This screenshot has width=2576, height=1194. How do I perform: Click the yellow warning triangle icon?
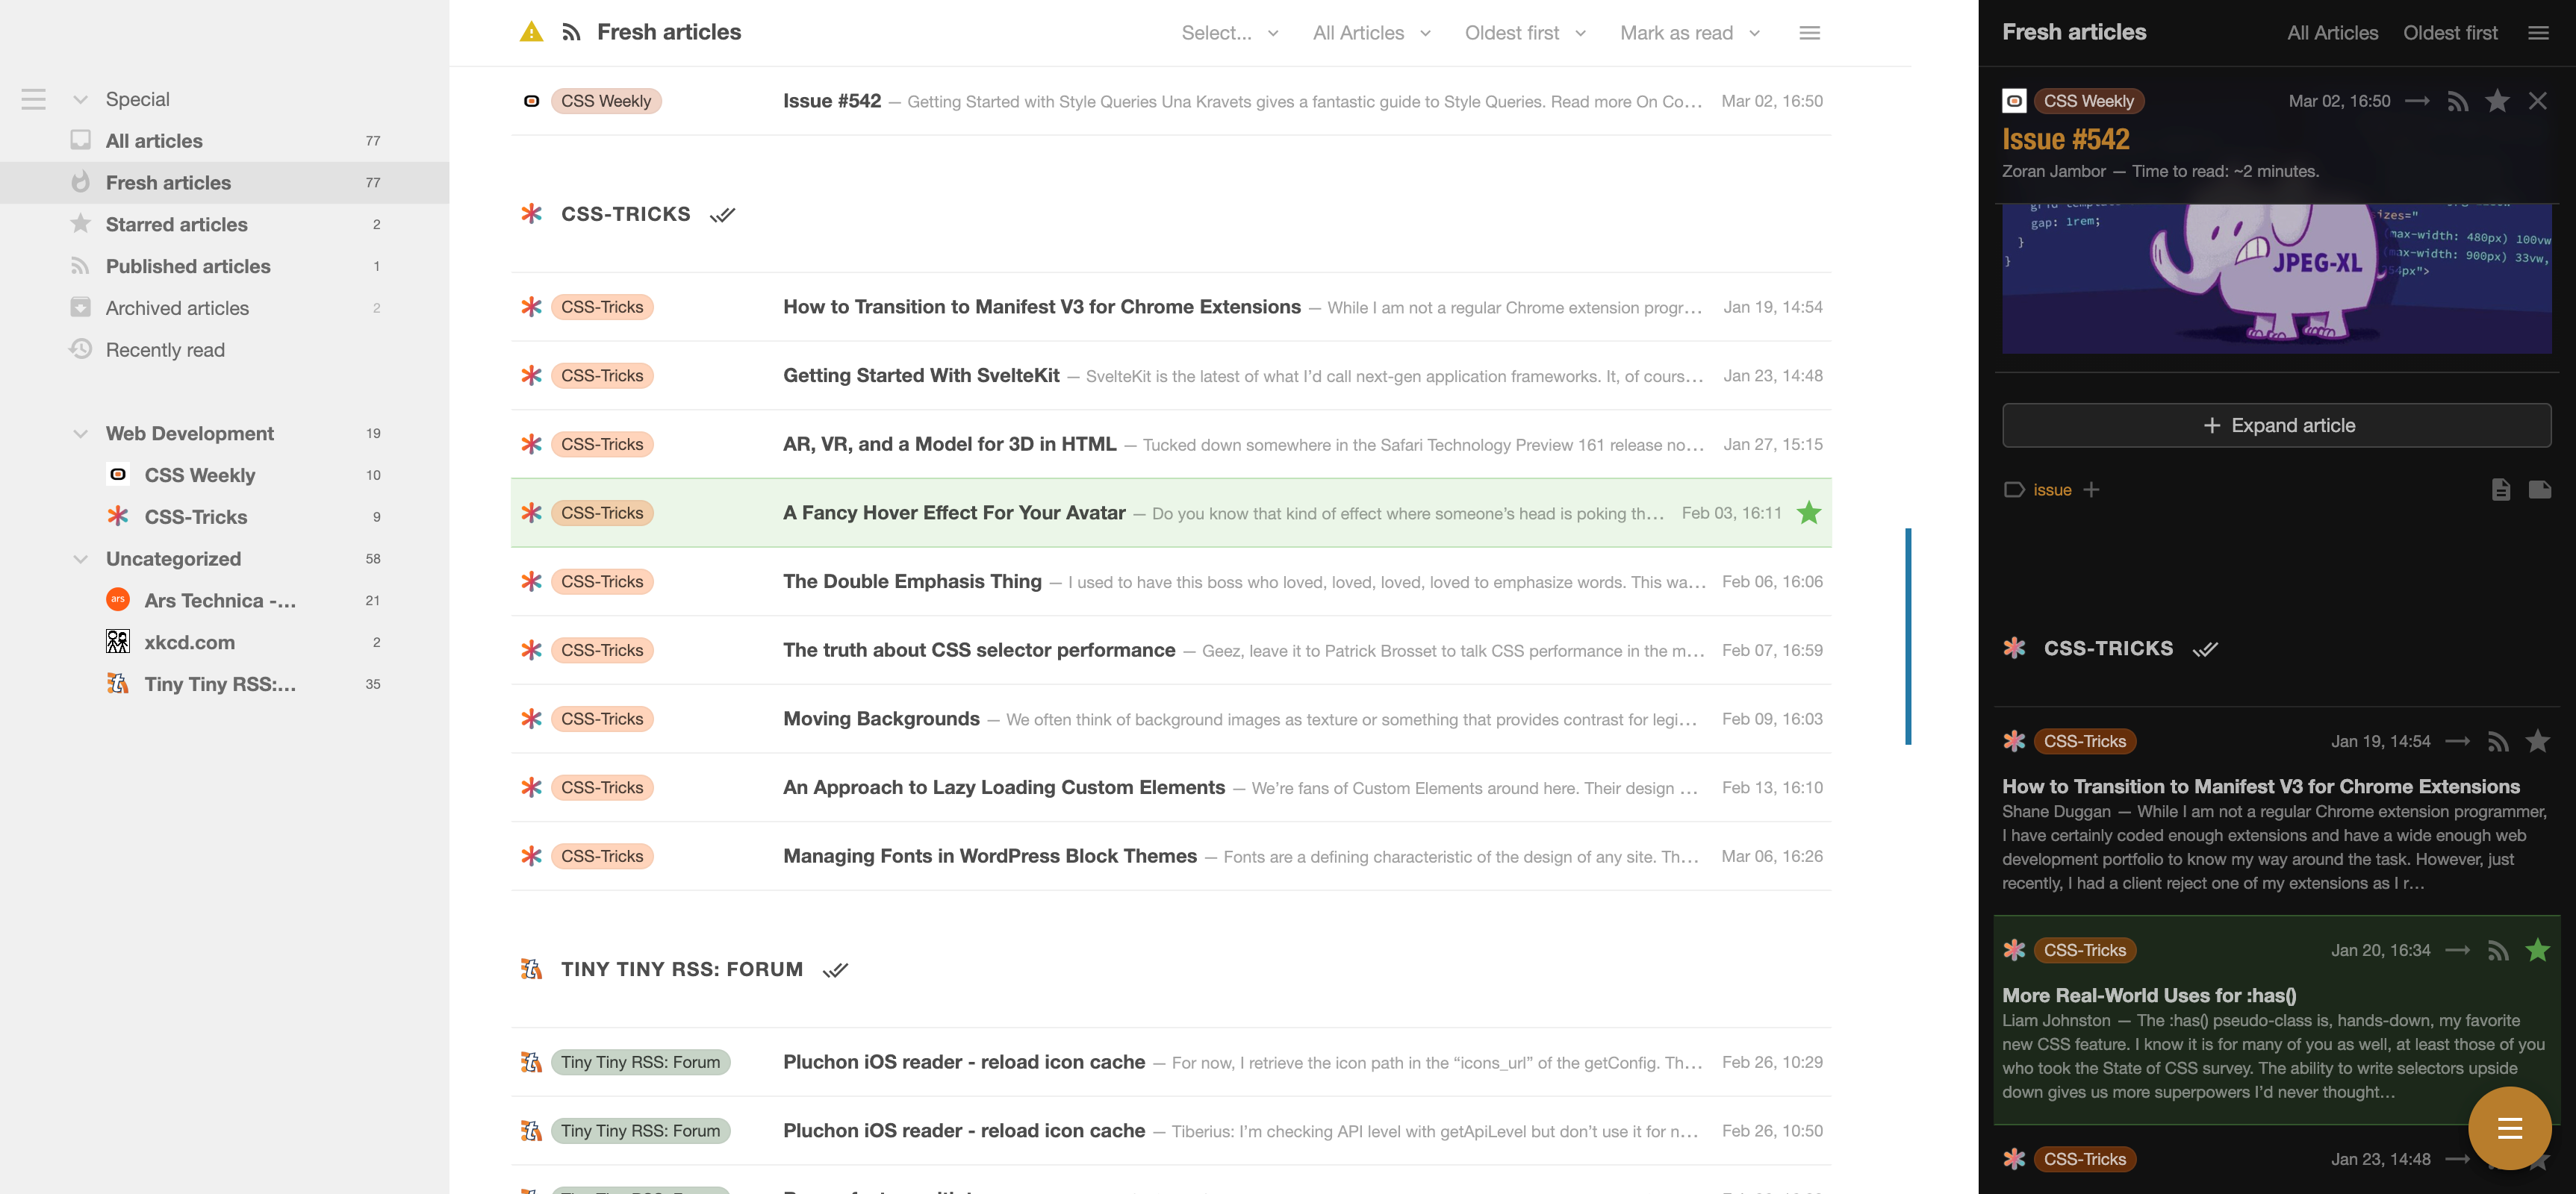coord(531,32)
